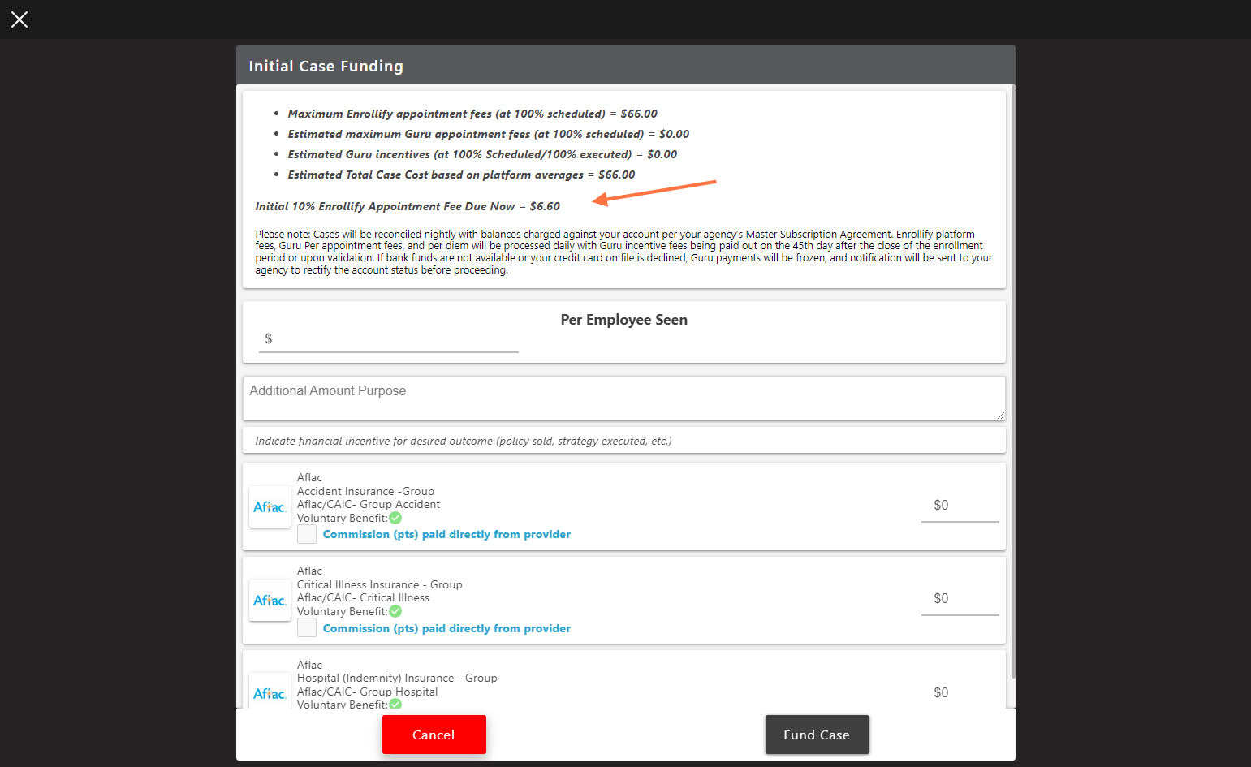1251x767 pixels.
Task: Click the 'Please note: Cases will be reconciled' paragraph
Action: (x=623, y=252)
